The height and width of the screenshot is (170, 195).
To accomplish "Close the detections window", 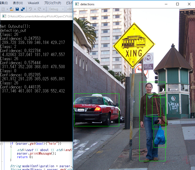I will (x=189, y=4).
